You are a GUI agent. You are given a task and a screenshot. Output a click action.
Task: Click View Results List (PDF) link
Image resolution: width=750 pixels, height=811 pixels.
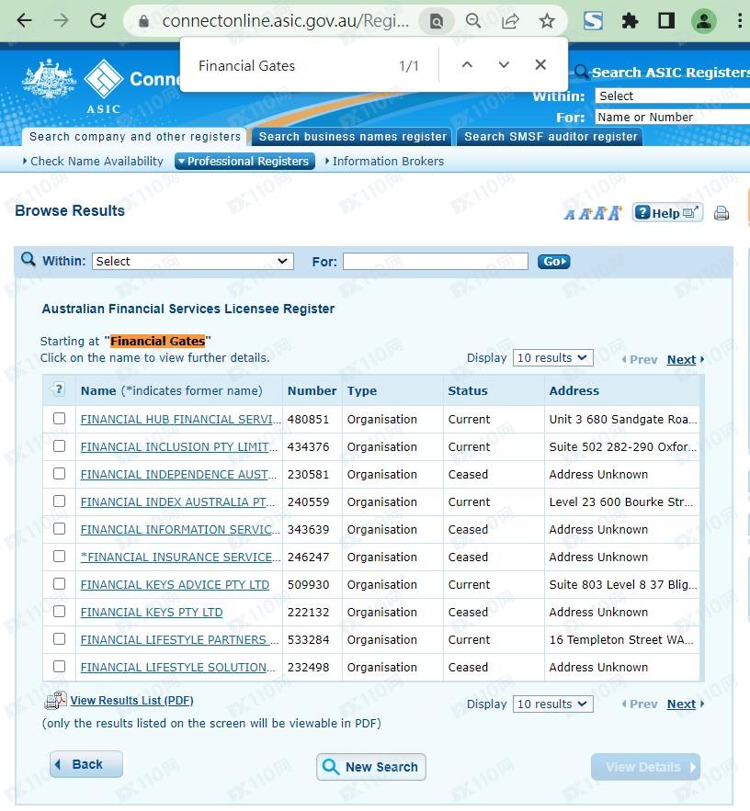(x=132, y=700)
